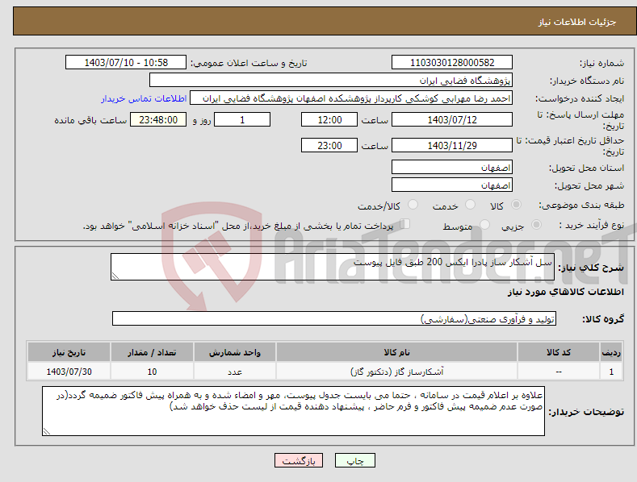
Task: Click the item name آشکارساز گاز cell
Action: click(x=396, y=372)
